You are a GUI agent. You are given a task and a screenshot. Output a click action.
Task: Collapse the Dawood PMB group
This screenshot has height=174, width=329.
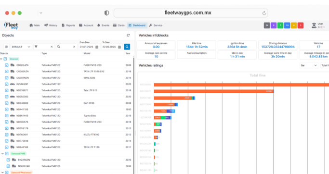(x=2, y=153)
